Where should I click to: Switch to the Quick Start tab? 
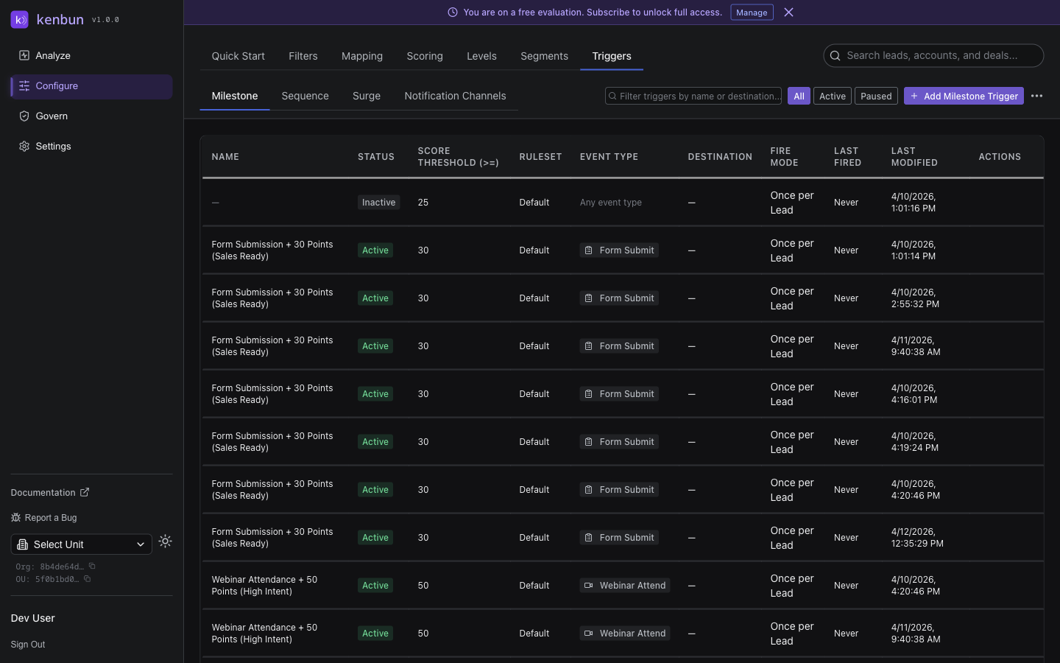point(238,56)
